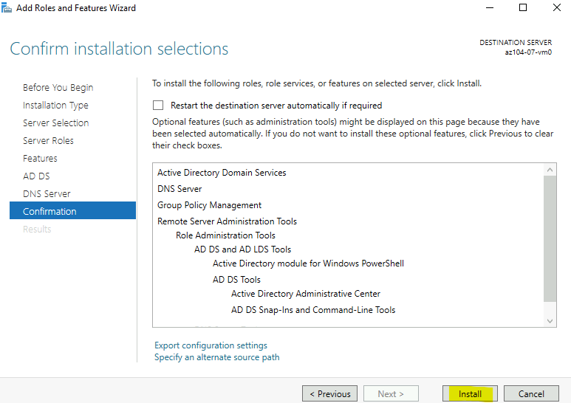The width and height of the screenshot is (571, 403).
Task: Click Export configuration settings link
Action: pos(211,345)
